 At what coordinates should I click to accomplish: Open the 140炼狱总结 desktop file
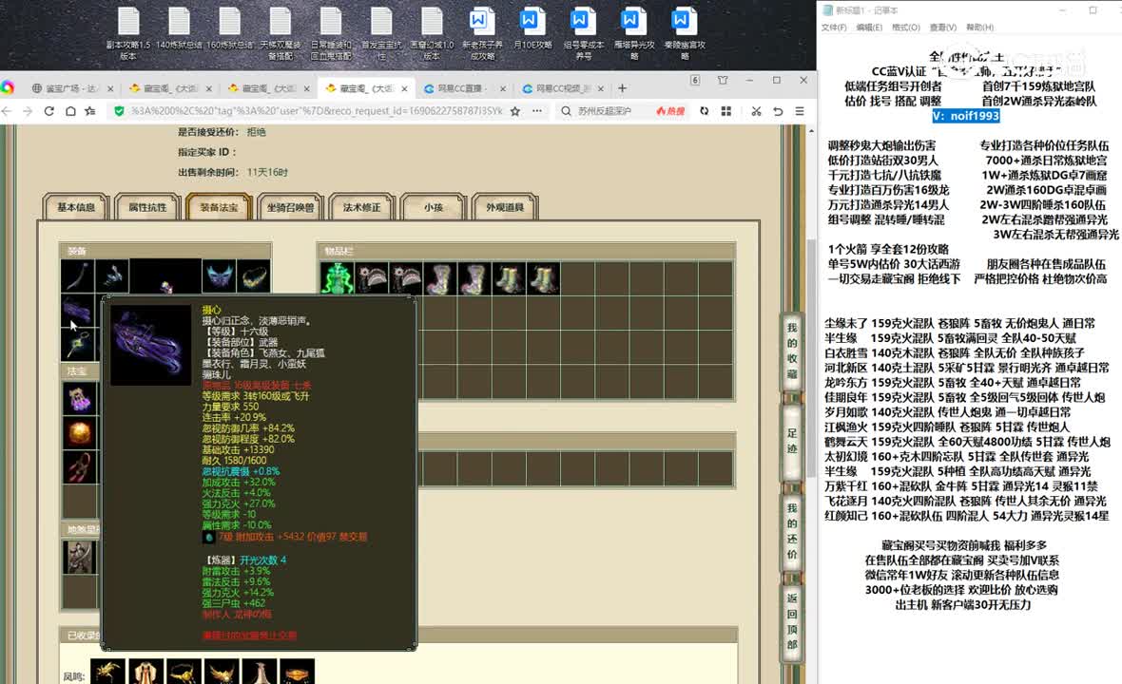click(x=179, y=28)
